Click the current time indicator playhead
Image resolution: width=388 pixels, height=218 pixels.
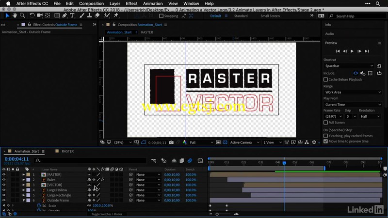coord(284,163)
